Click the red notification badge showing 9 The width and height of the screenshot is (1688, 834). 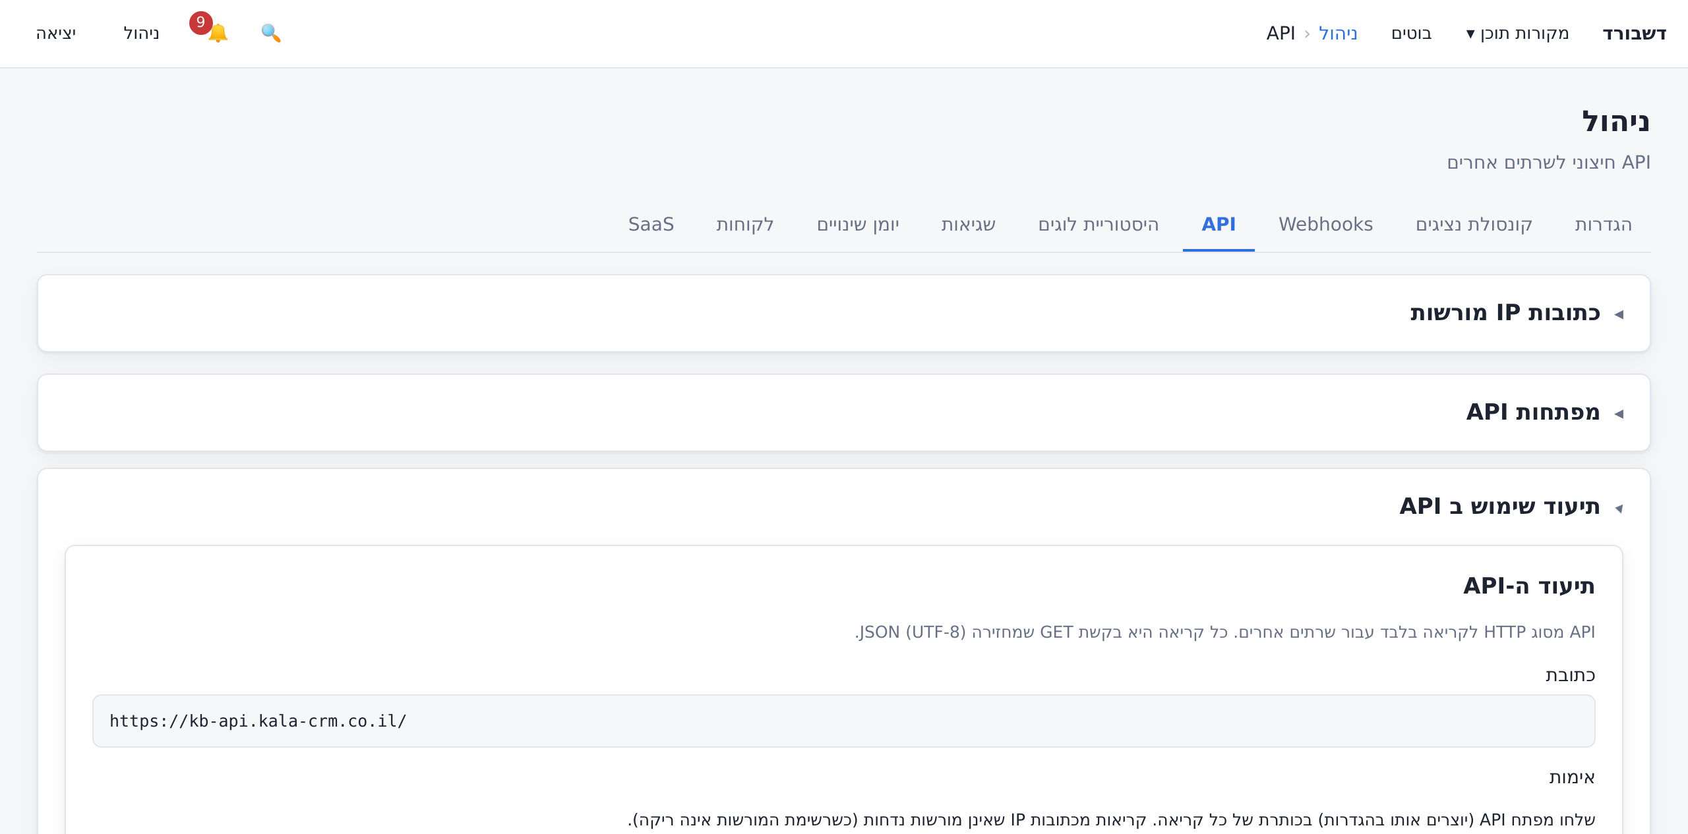[x=200, y=22]
